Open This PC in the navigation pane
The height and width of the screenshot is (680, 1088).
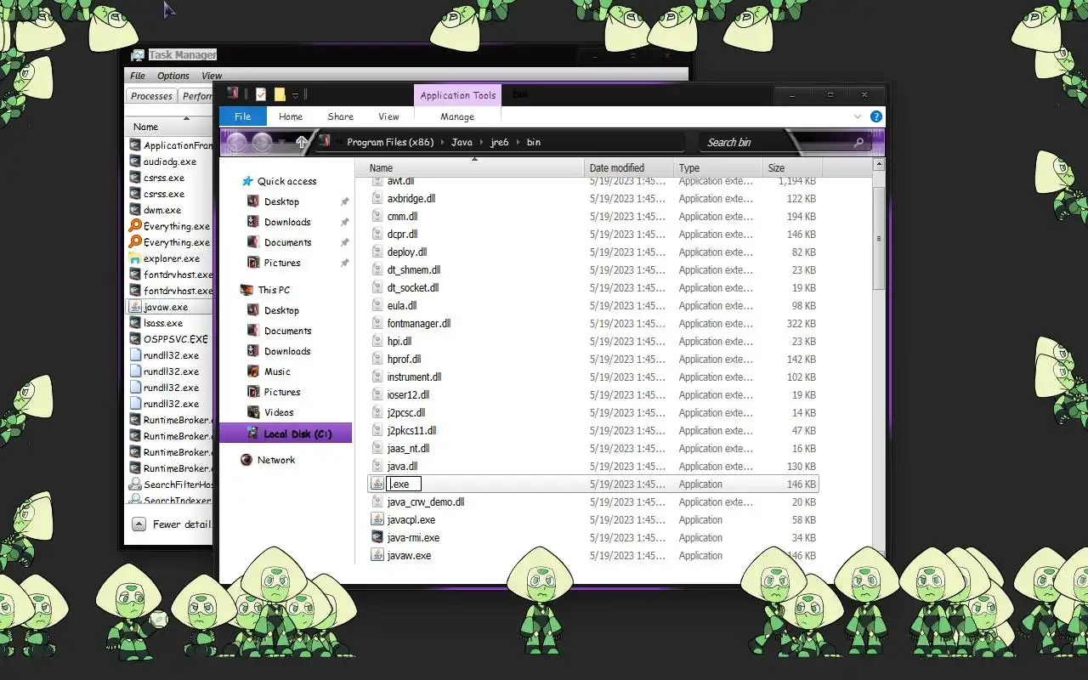tap(265, 290)
